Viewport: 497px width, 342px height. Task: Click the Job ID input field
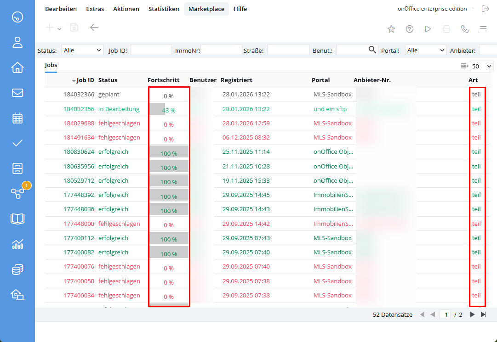pyautogui.click(x=151, y=50)
